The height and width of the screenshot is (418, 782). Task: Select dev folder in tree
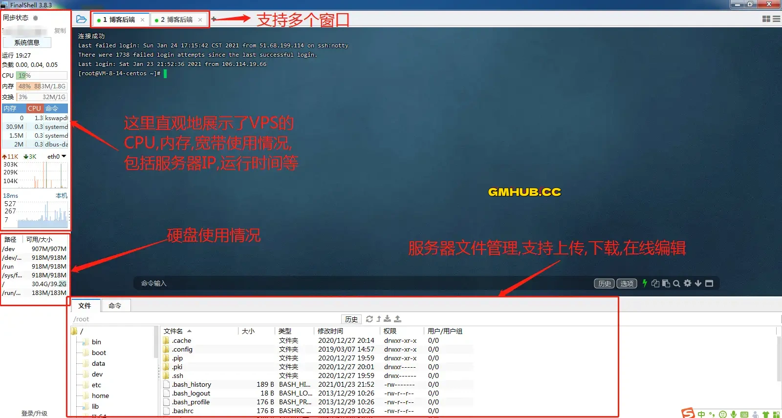click(93, 374)
